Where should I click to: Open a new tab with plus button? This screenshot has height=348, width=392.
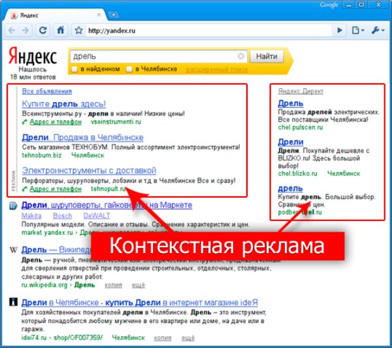[x=114, y=15]
